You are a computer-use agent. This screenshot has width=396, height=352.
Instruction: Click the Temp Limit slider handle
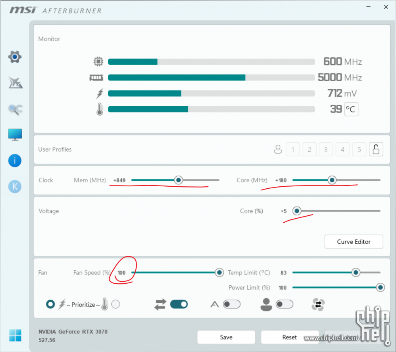click(356, 272)
